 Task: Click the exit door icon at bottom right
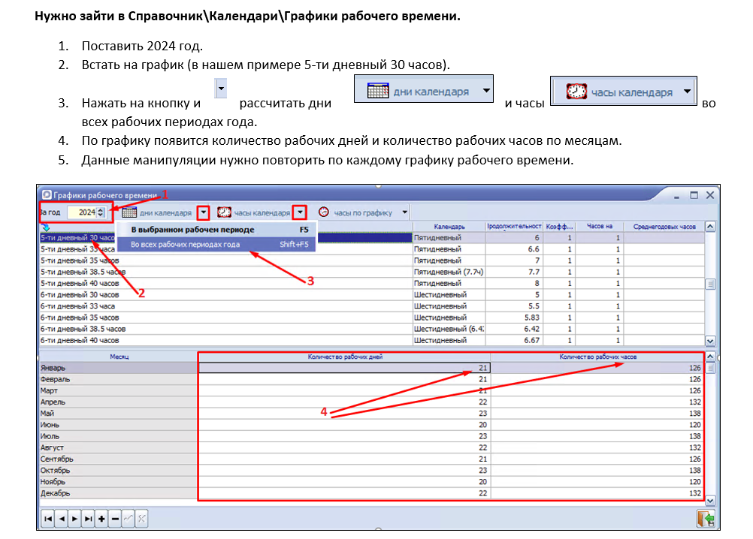pos(705,519)
